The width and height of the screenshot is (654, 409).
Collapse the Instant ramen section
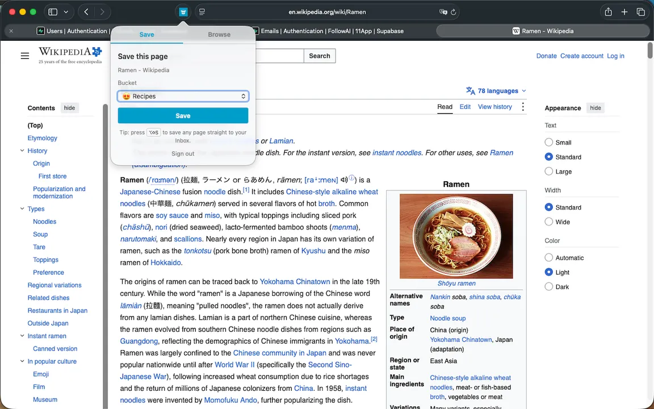tap(22, 336)
